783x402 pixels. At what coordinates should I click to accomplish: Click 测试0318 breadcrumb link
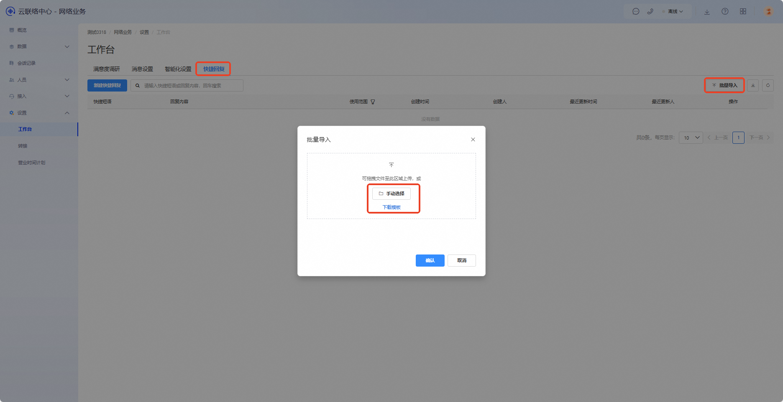(97, 32)
